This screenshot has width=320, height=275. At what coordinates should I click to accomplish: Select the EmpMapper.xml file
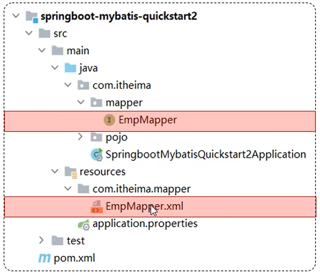coord(145,206)
